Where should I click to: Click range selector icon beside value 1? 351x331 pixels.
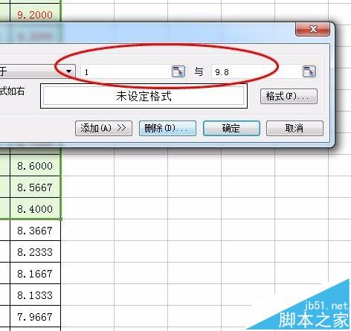[178, 71]
